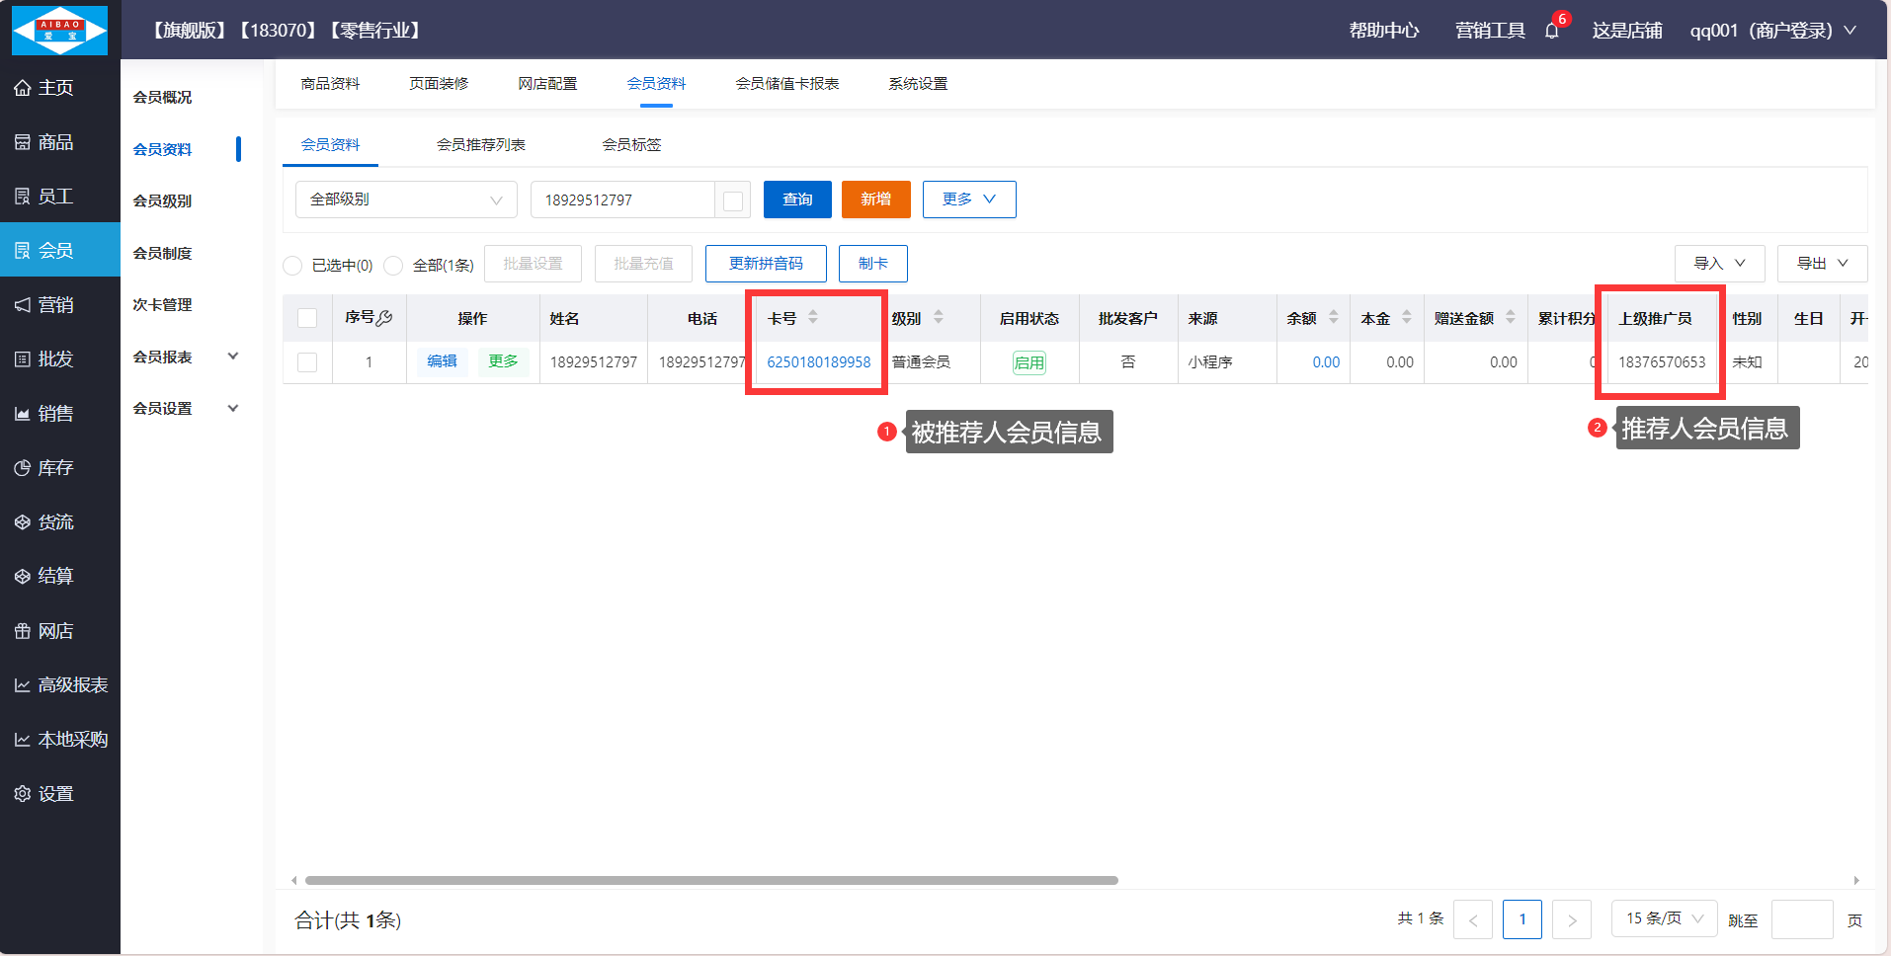Open the 全部级别 level dropdown
This screenshot has height=956, width=1891.
(406, 199)
